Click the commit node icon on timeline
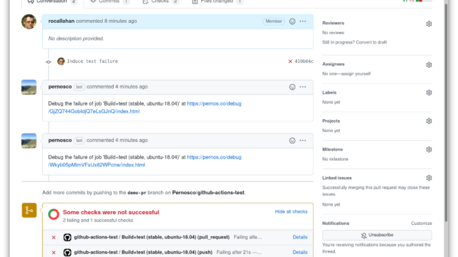The width and height of the screenshot is (458, 257). coord(49,62)
